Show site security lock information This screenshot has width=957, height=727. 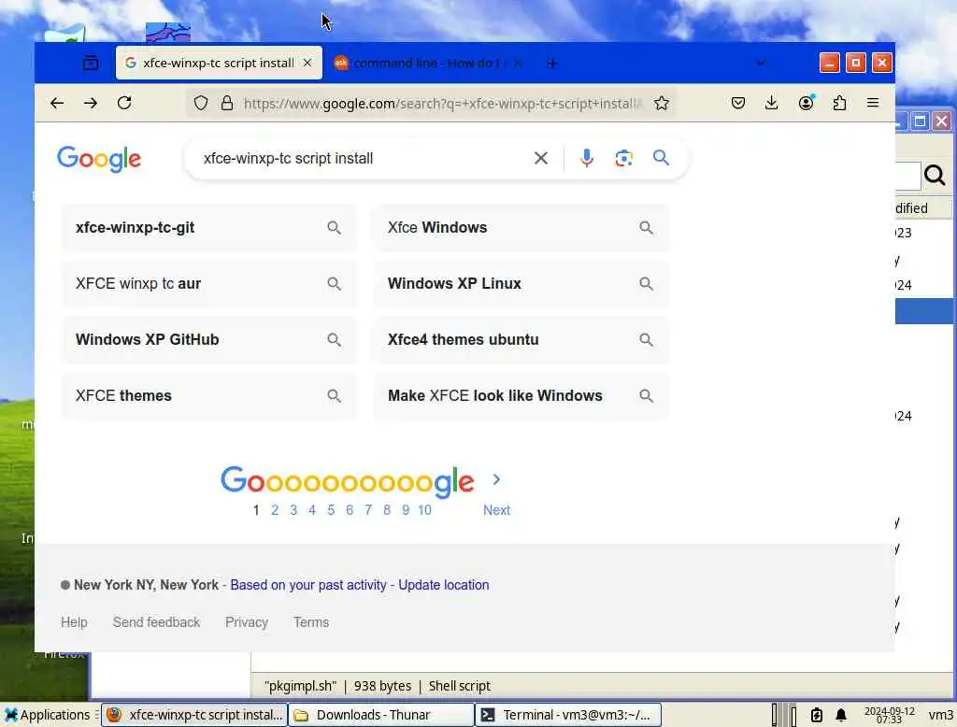[227, 103]
